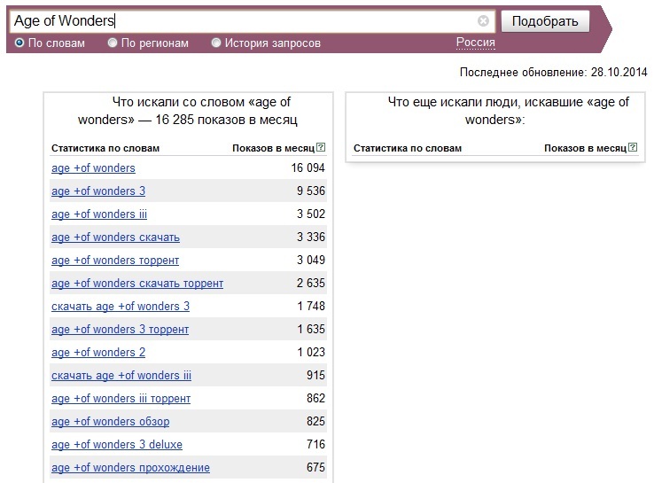Click the 1 748 impressions value
The width and height of the screenshot is (654, 483).
coord(311,306)
